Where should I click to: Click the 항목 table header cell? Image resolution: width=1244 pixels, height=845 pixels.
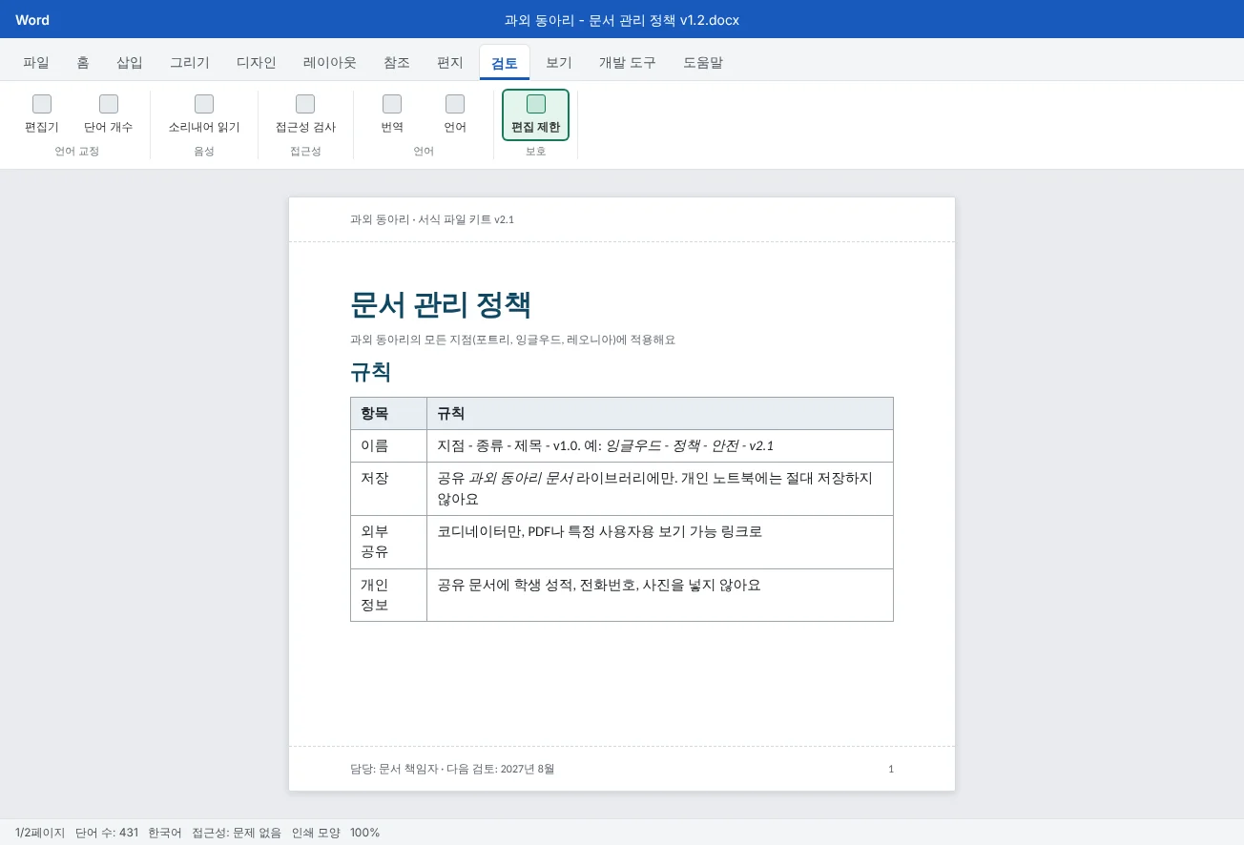pos(388,414)
